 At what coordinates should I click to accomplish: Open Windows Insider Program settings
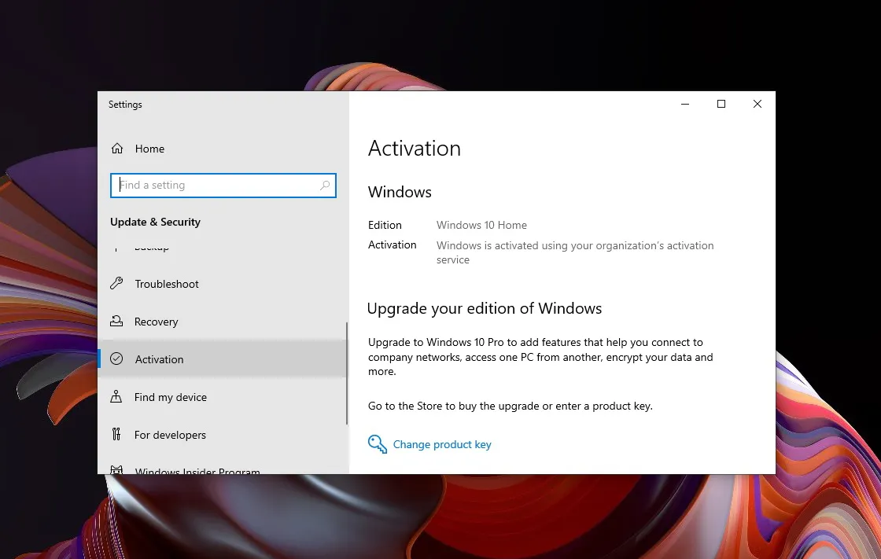197,470
